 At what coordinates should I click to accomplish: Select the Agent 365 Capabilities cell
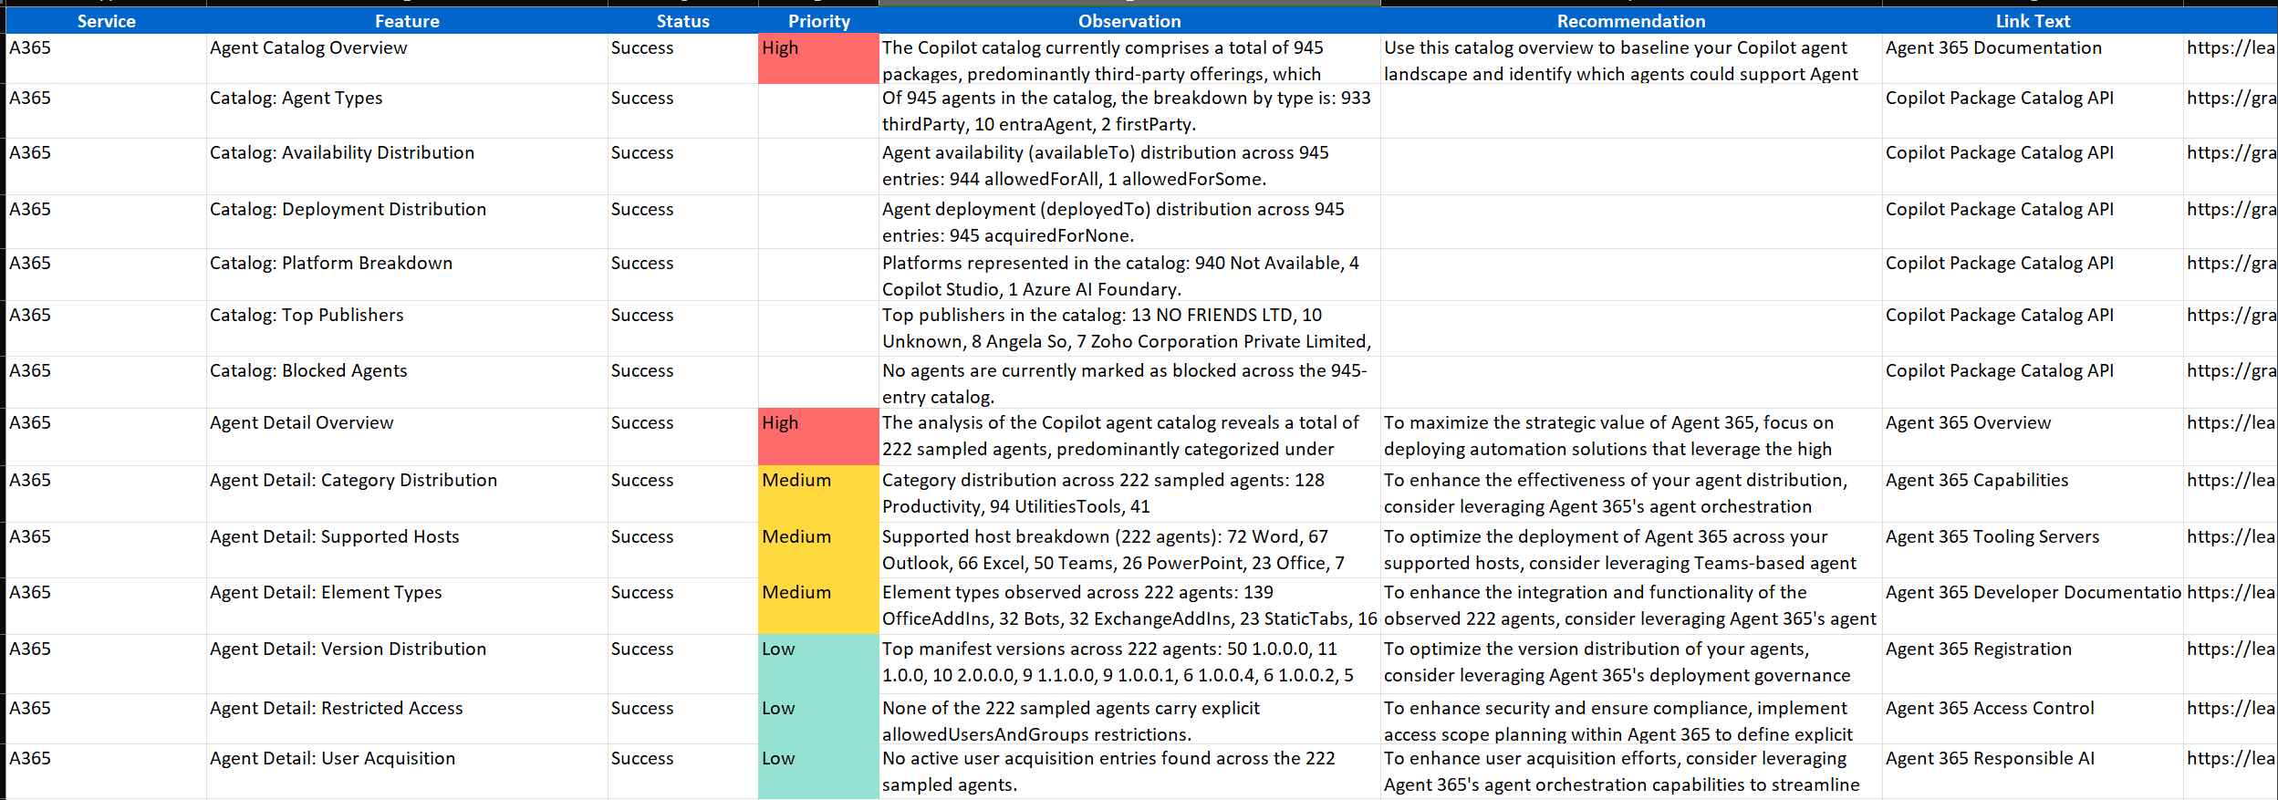pyautogui.click(x=2033, y=494)
